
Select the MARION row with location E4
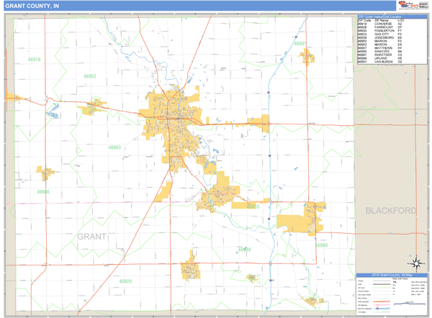[x=380, y=45]
